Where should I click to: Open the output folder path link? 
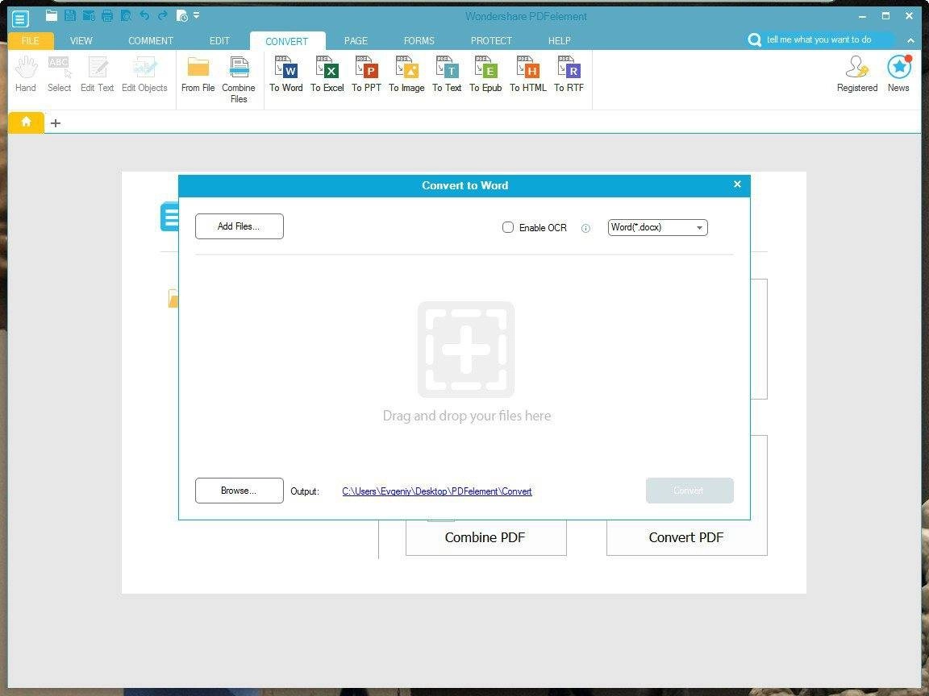click(x=436, y=491)
